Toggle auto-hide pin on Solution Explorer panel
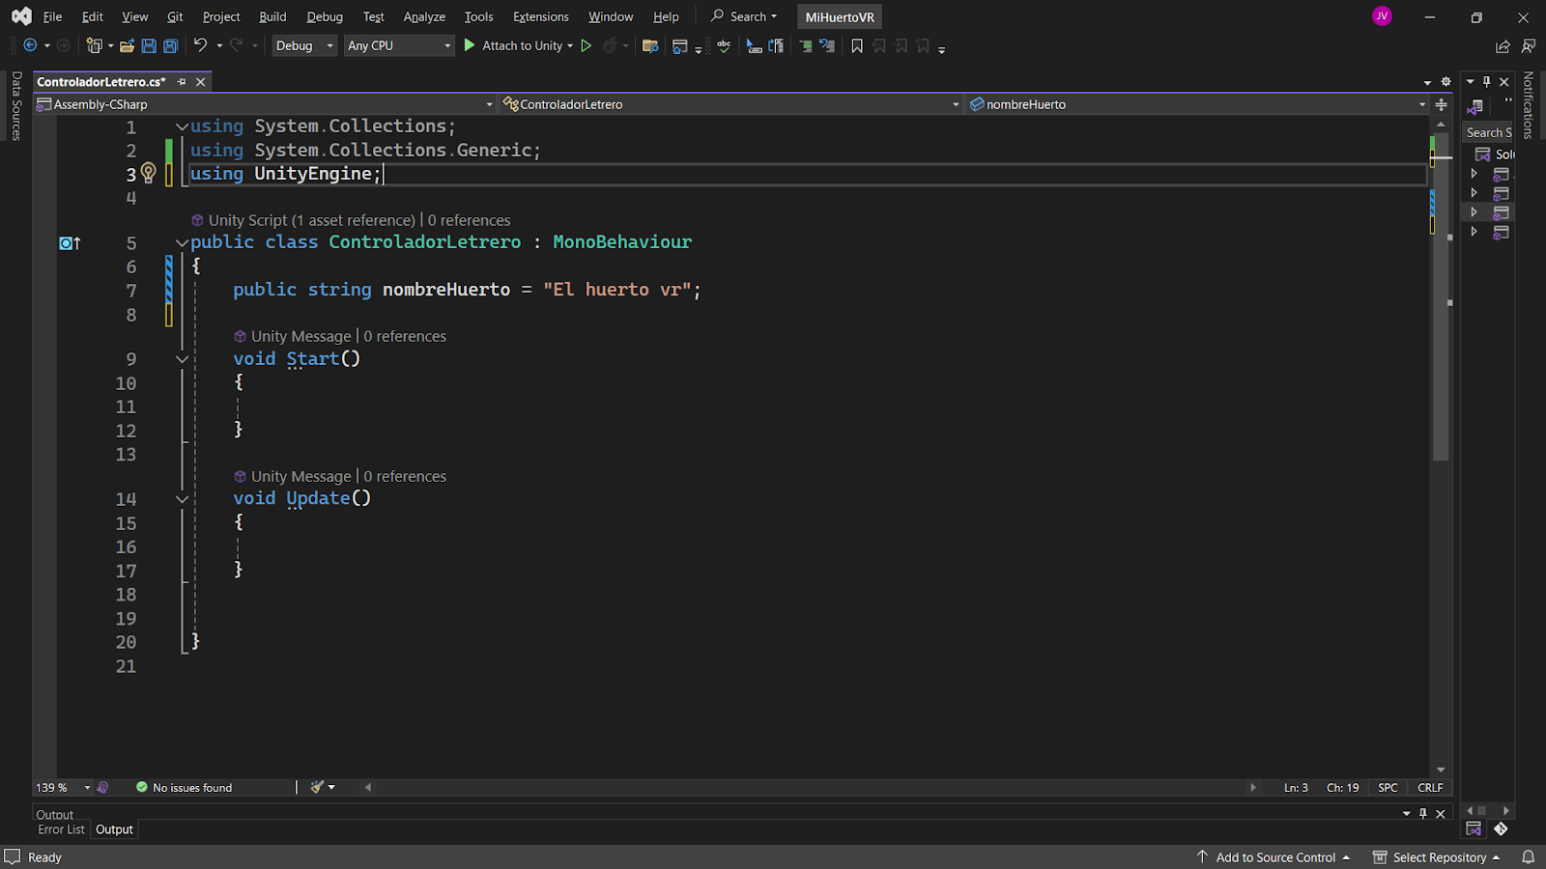This screenshot has width=1546, height=869. click(x=1486, y=82)
